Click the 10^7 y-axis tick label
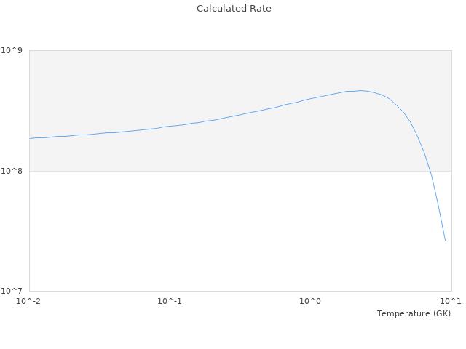 tap(14, 291)
